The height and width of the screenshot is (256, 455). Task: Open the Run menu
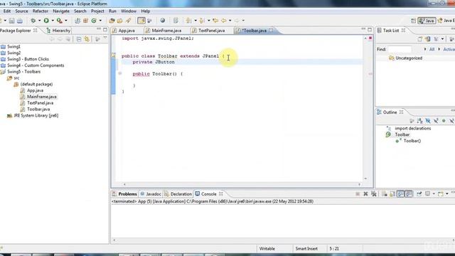[x=112, y=11]
